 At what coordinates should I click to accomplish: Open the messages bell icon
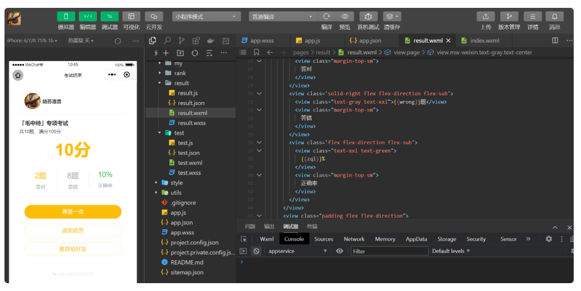pyautogui.click(x=555, y=16)
